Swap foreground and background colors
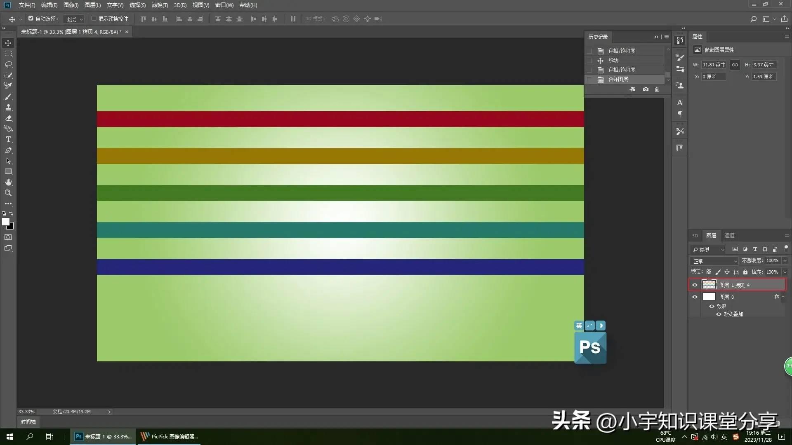Viewport: 792px width, 445px height. pos(12,213)
